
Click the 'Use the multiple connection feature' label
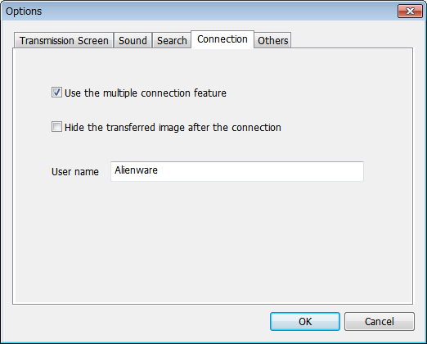coord(146,93)
